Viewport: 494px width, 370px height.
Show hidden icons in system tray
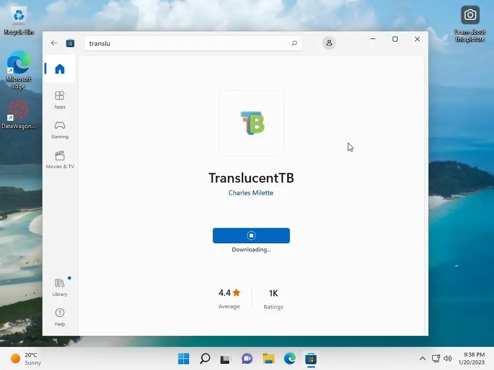coord(423,358)
